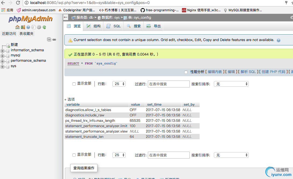Open the browser Apps grid icon
Viewport: 293px width, 179px height.
pyautogui.click(x=3, y=10)
